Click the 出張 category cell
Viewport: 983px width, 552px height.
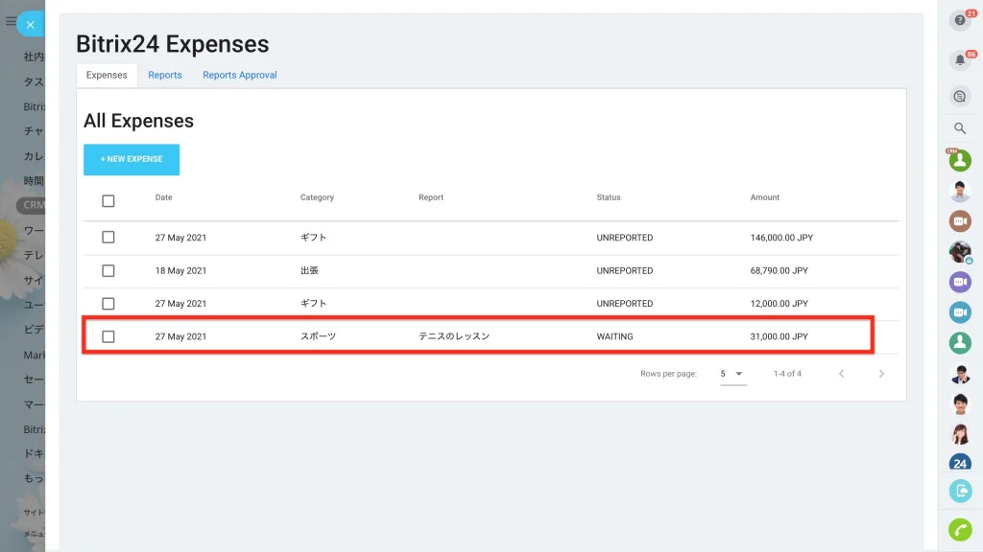pos(309,270)
